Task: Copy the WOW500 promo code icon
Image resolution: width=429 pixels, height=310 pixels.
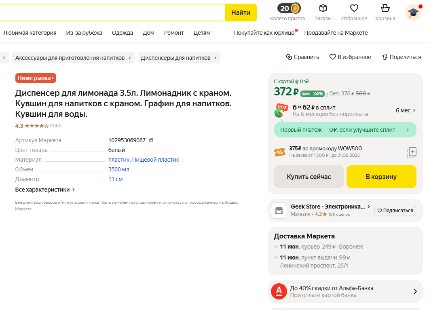Action: click(x=411, y=152)
